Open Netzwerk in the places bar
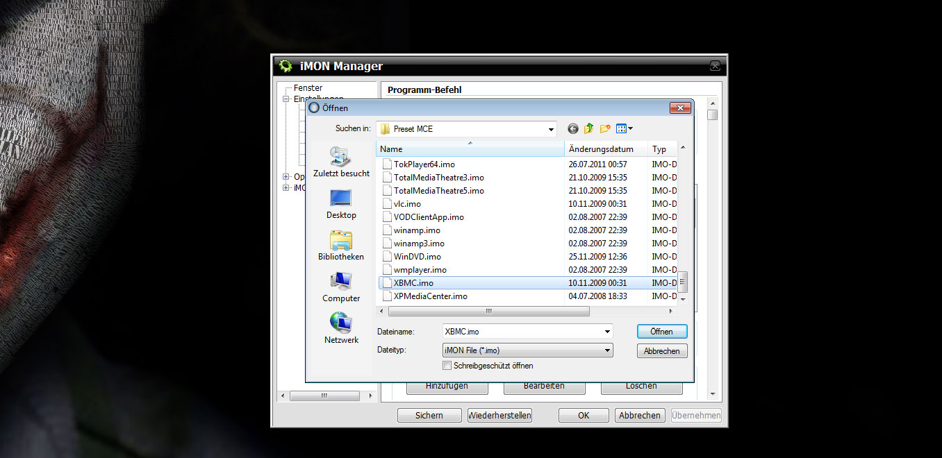Viewport: 942px width, 458px height. click(341, 329)
